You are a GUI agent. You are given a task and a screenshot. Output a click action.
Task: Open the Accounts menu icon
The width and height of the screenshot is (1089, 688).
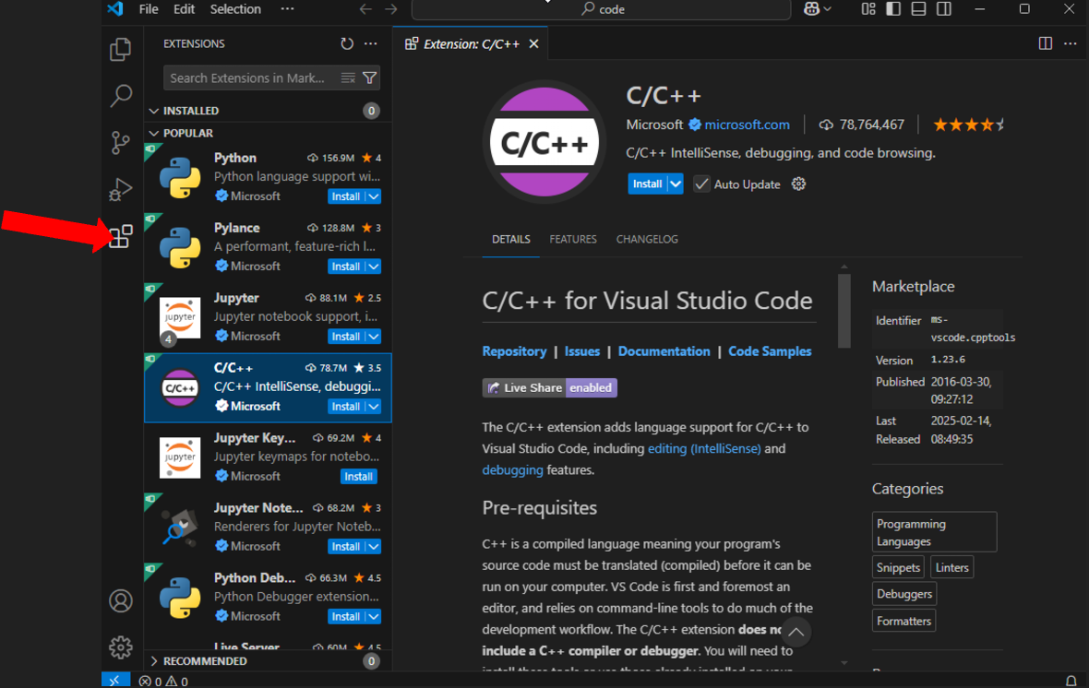pos(120,600)
